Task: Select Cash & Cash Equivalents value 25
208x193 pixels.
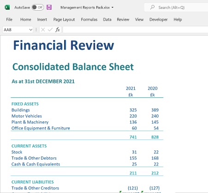Action: click(134, 164)
